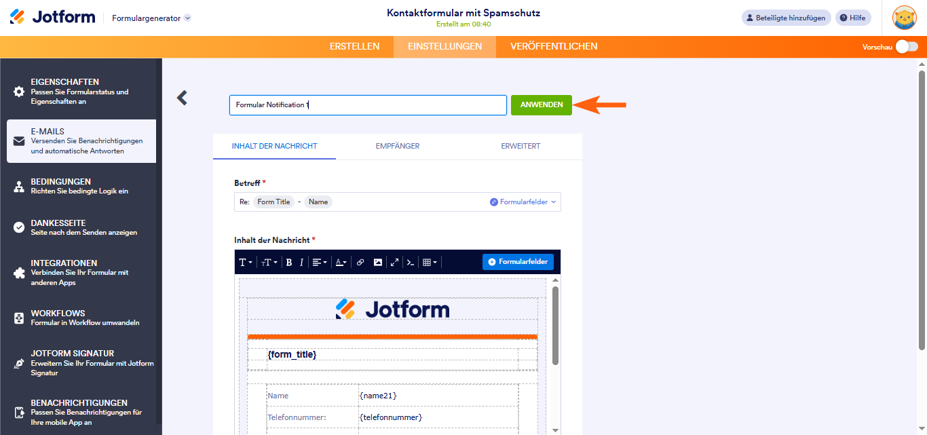Switch to the Erweitert tab
The width and height of the screenshot is (927, 435).
pos(521,146)
